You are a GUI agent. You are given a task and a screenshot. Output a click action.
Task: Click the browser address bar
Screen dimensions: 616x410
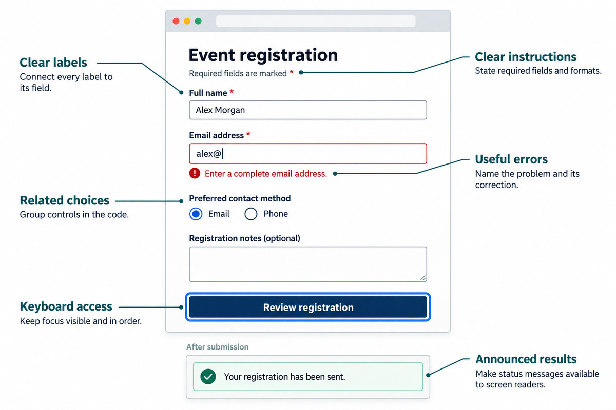[316, 21]
